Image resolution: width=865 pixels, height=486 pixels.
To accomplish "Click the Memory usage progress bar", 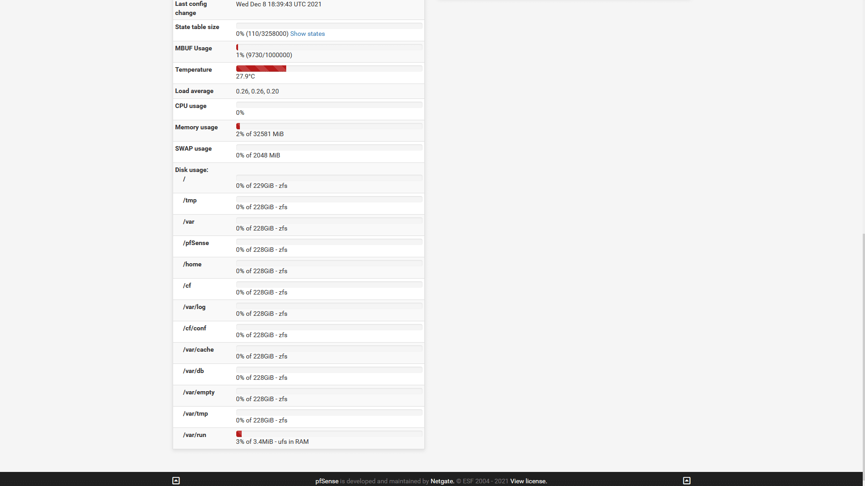I will 329,126.
